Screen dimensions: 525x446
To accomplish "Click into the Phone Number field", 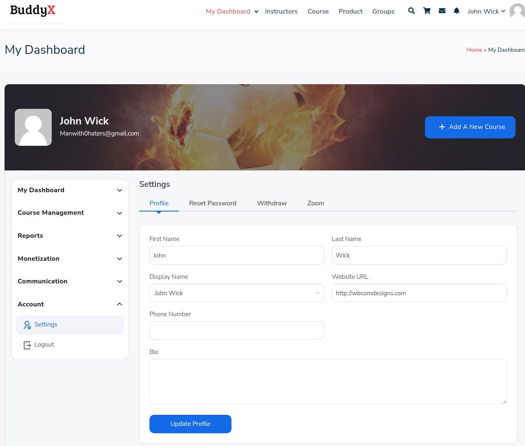I will (237, 331).
